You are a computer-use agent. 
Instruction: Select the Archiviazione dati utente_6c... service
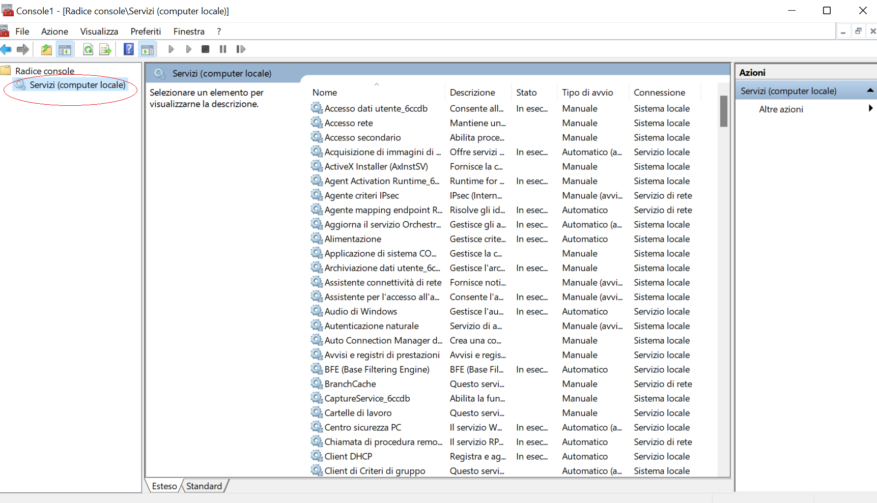click(382, 268)
